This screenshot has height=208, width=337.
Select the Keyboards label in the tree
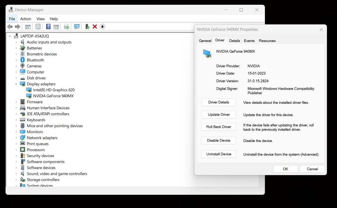pyautogui.click(x=36, y=120)
